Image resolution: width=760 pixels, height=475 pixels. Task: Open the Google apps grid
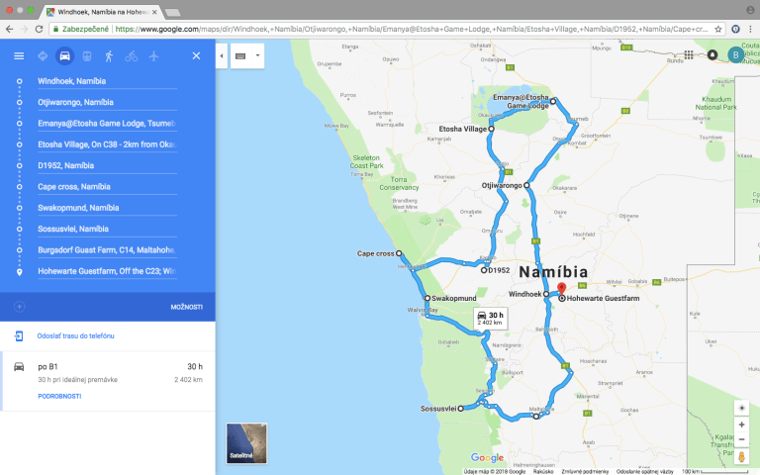tap(689, 55)
